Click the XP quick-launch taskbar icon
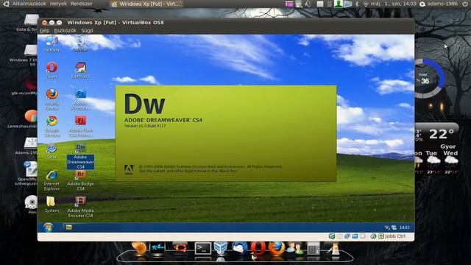The image size is (471, 265). [x=69, y=227]
